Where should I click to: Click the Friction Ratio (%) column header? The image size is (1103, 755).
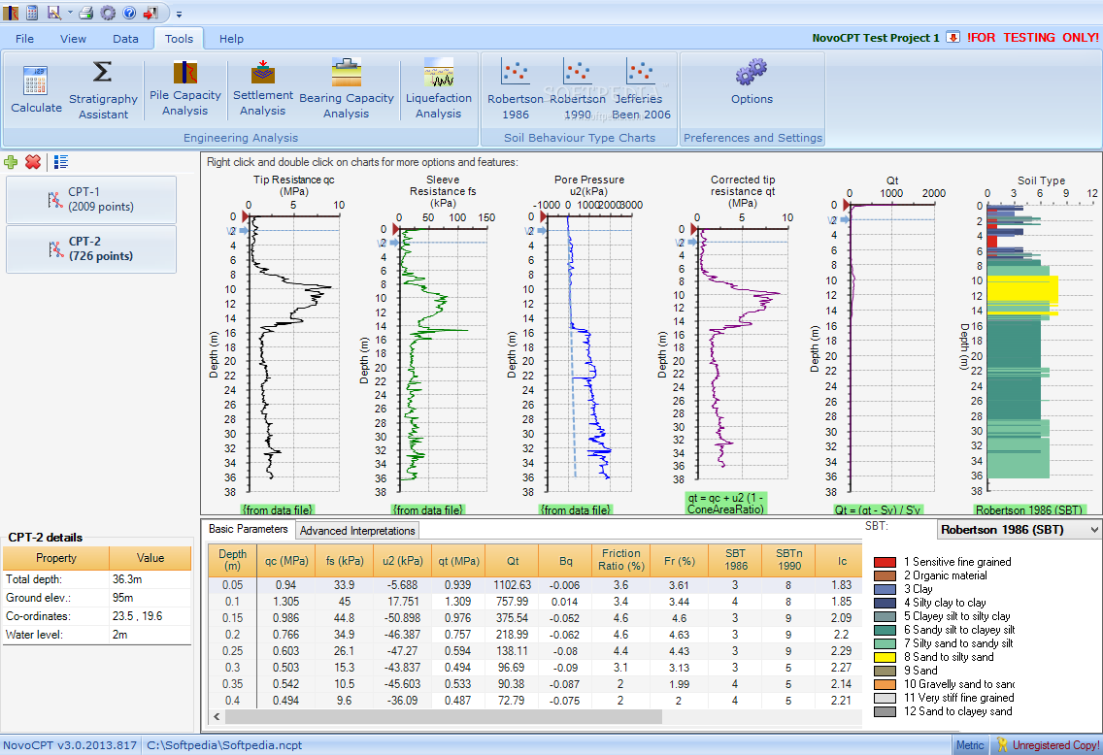(621, 560)
